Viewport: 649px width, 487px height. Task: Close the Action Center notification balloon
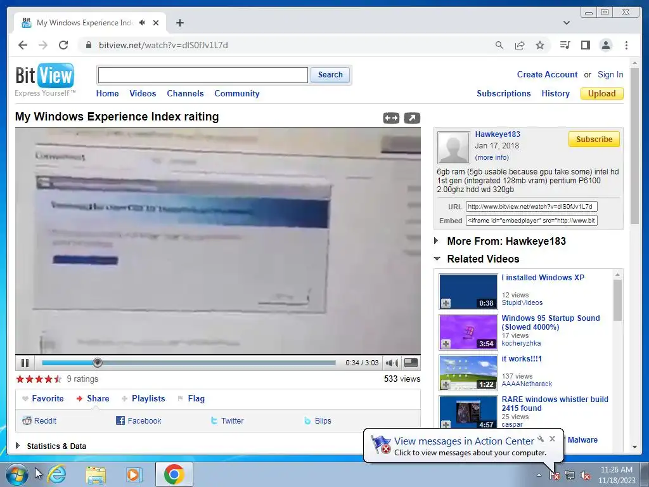tap(552, 439)
